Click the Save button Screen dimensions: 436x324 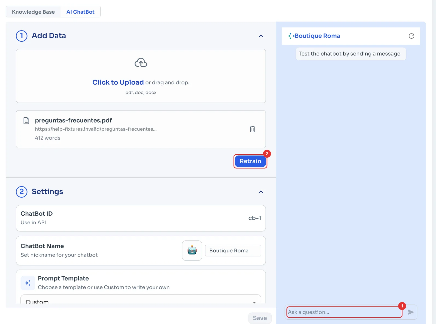click(x=260, y=318)
